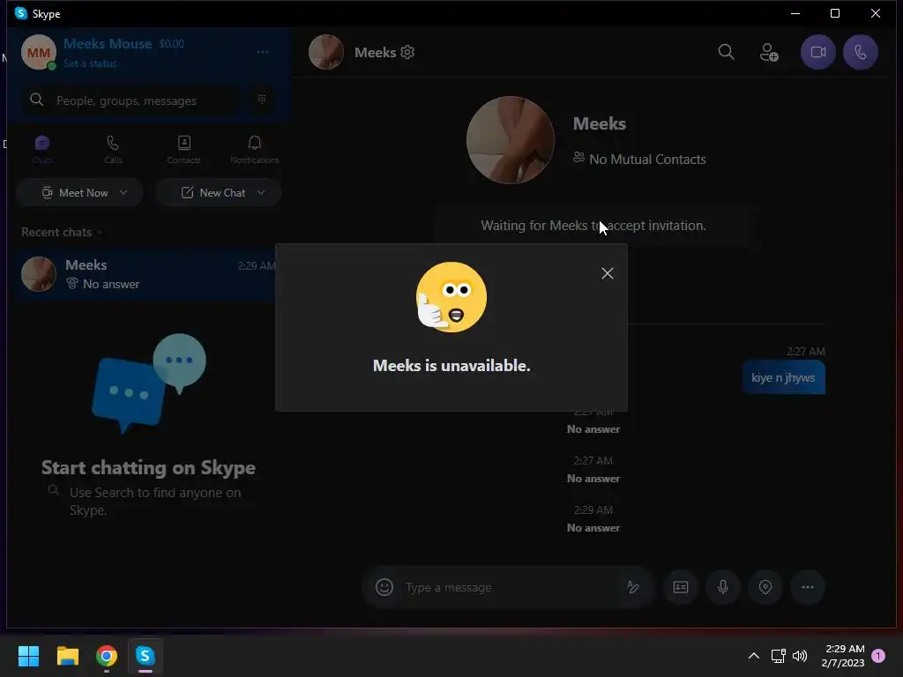Click the Skype icon in the taskbar
Viewport: 903px width, 677px height.
tap(146, 656)
